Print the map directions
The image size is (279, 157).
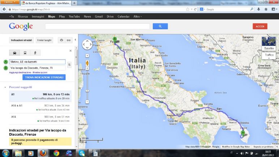coord(61,40)
